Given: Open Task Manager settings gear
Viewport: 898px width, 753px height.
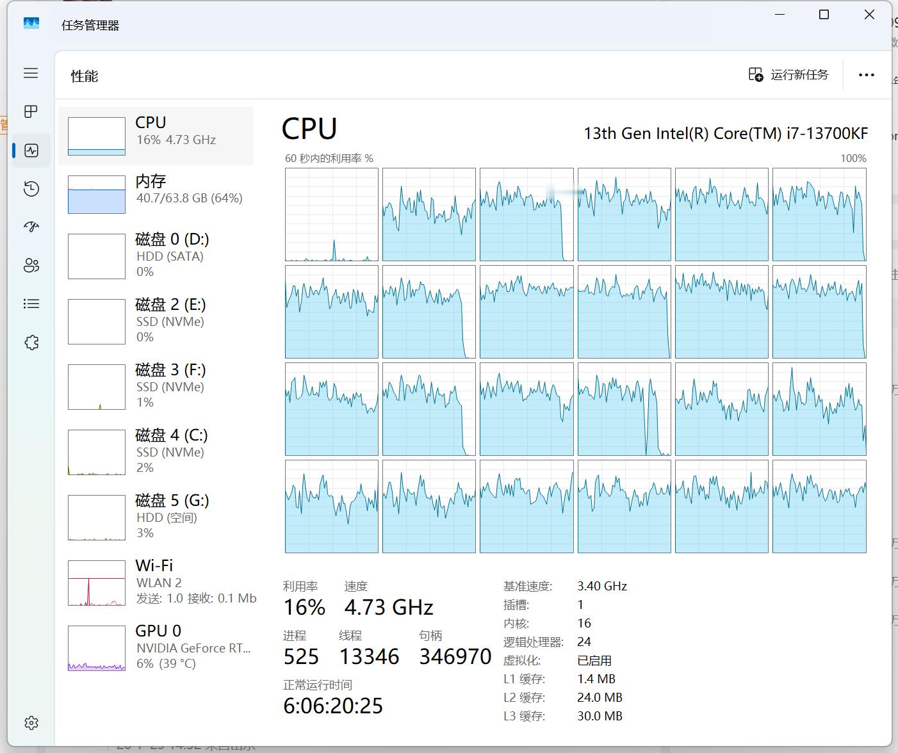Looking at the screenshot, I should (31, 723).
